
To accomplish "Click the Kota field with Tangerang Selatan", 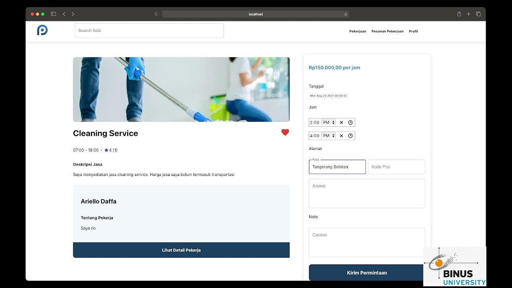I will (x=337, y=167).
